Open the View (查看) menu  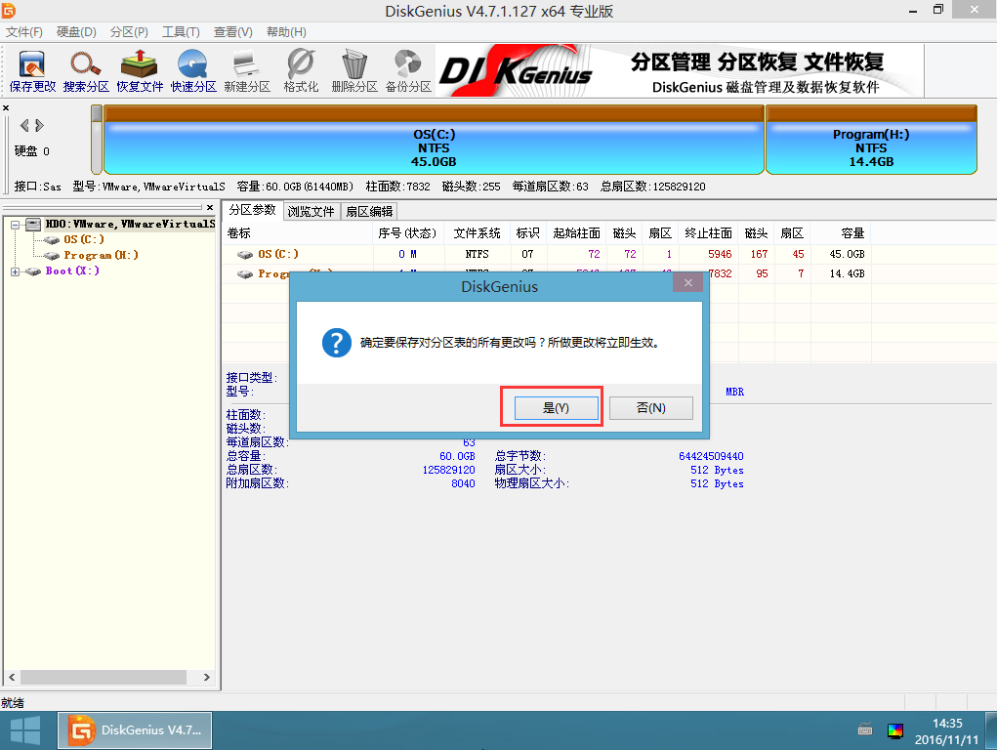tap(232, 32)
